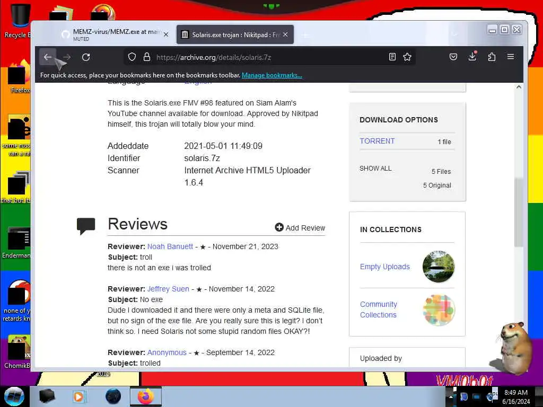
Task: Open the Pocket save icon
Action: pyautogui.click(x=453, y=57)
